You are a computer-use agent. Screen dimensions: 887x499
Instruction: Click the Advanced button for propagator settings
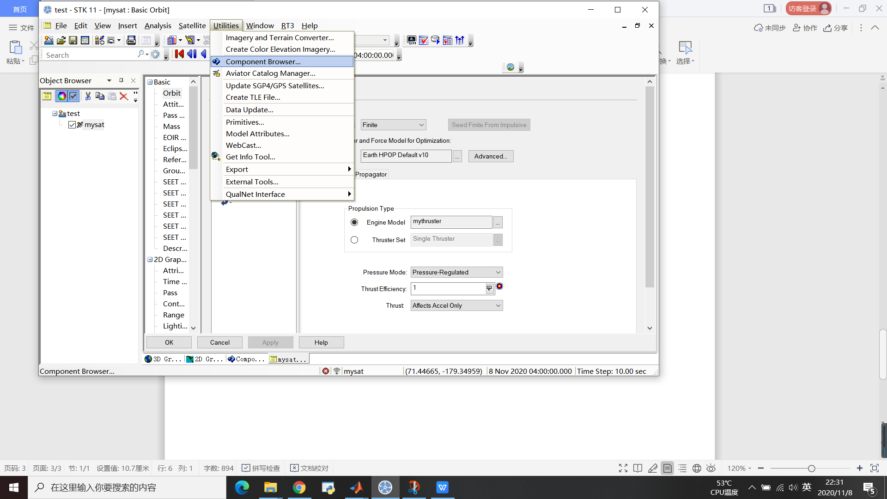click(491, 156)
